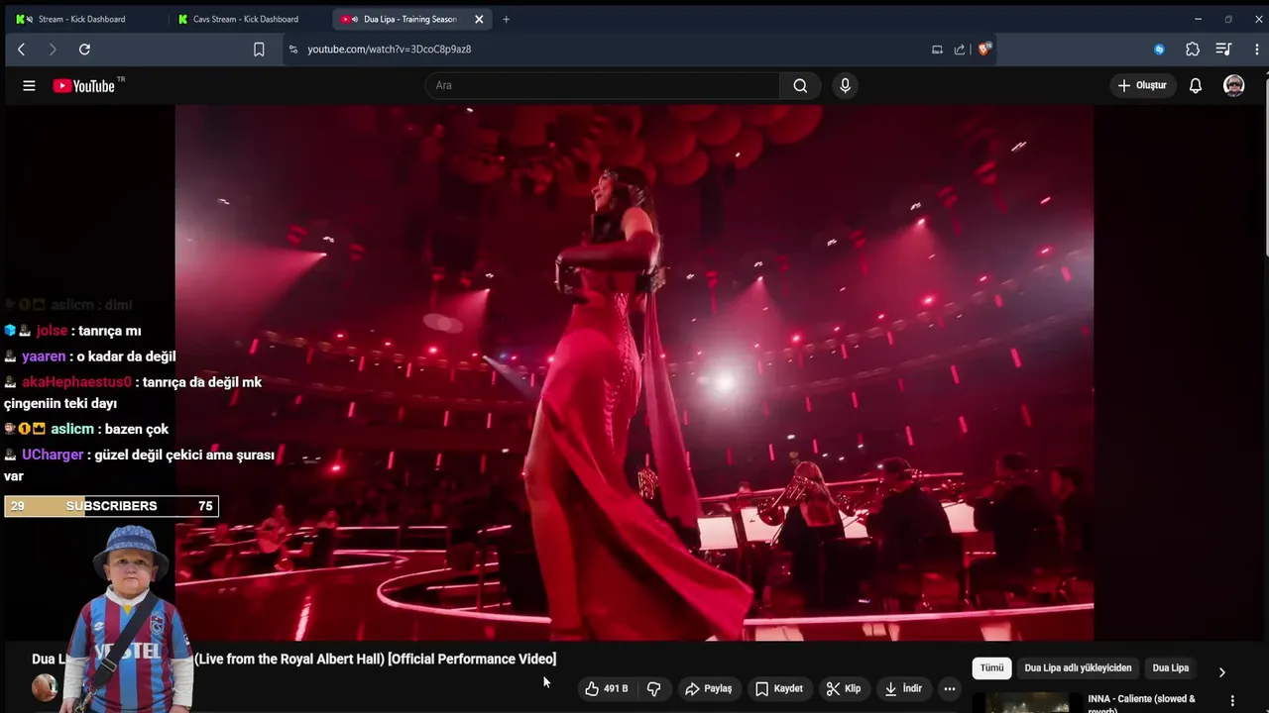Click the video player to pause
Screen dimensions: 1269x713
tap(634, 372)
